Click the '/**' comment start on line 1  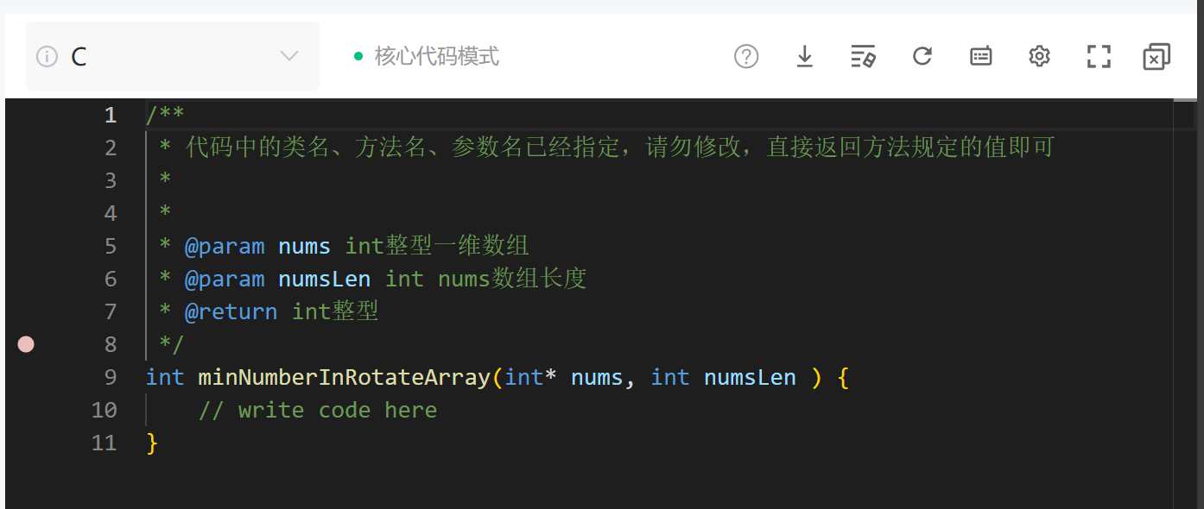[165, 115]
